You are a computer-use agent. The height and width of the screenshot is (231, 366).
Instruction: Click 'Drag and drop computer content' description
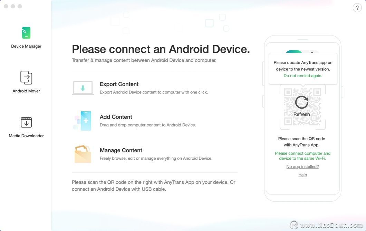[x=148, y=125]
